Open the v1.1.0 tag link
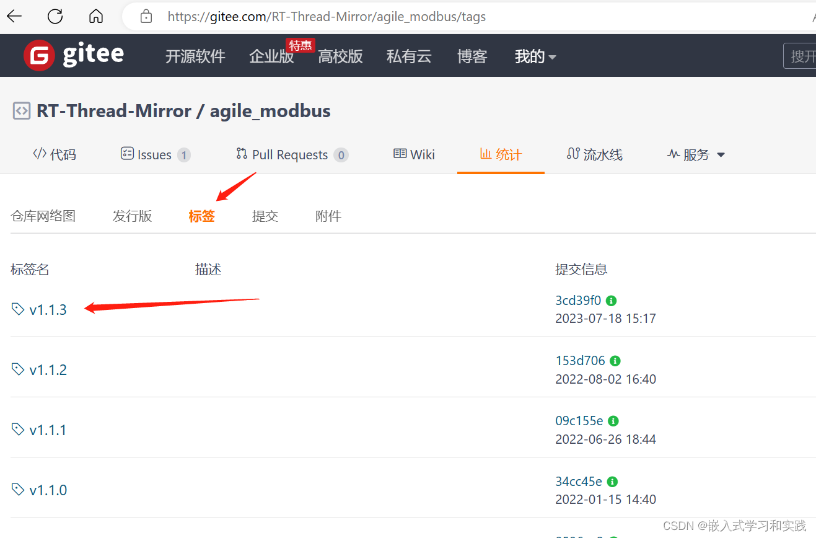816x538 pixels. pos(48,490)
